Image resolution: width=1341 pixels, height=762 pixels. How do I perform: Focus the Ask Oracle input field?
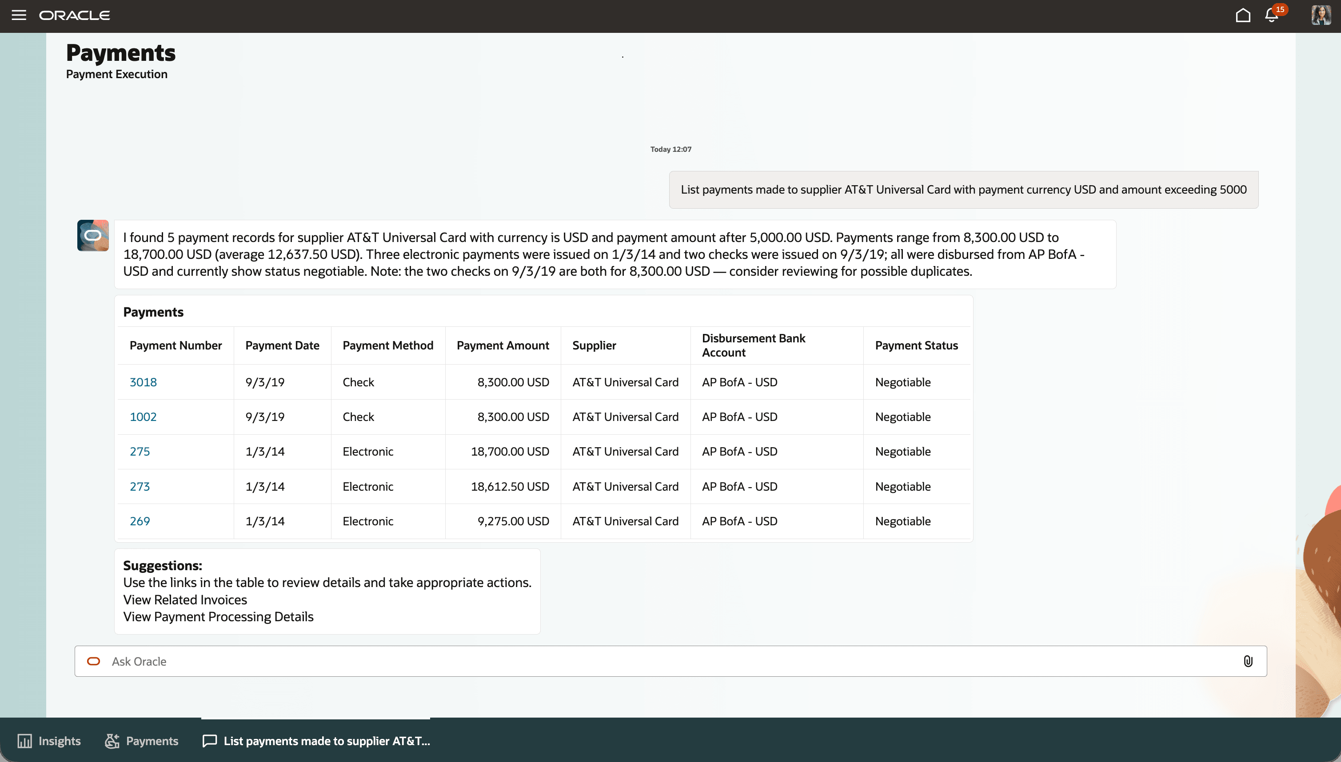tap(670, 661)
